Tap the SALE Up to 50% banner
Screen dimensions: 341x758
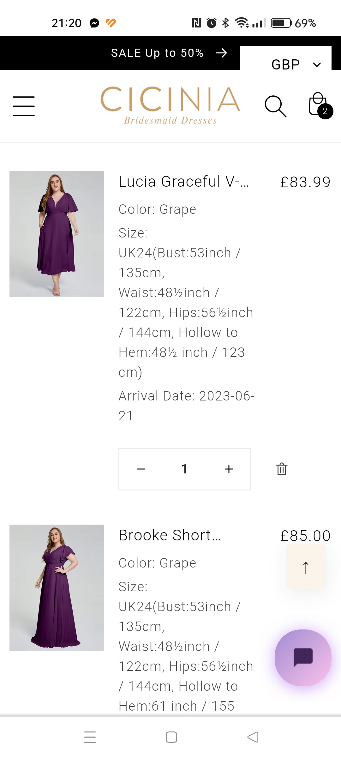point(157,53)
